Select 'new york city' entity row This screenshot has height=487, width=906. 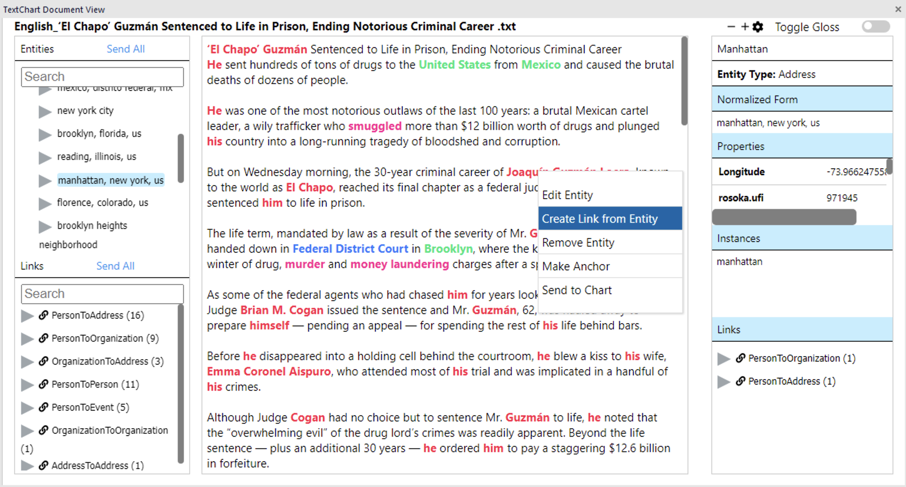click(85, 111)
